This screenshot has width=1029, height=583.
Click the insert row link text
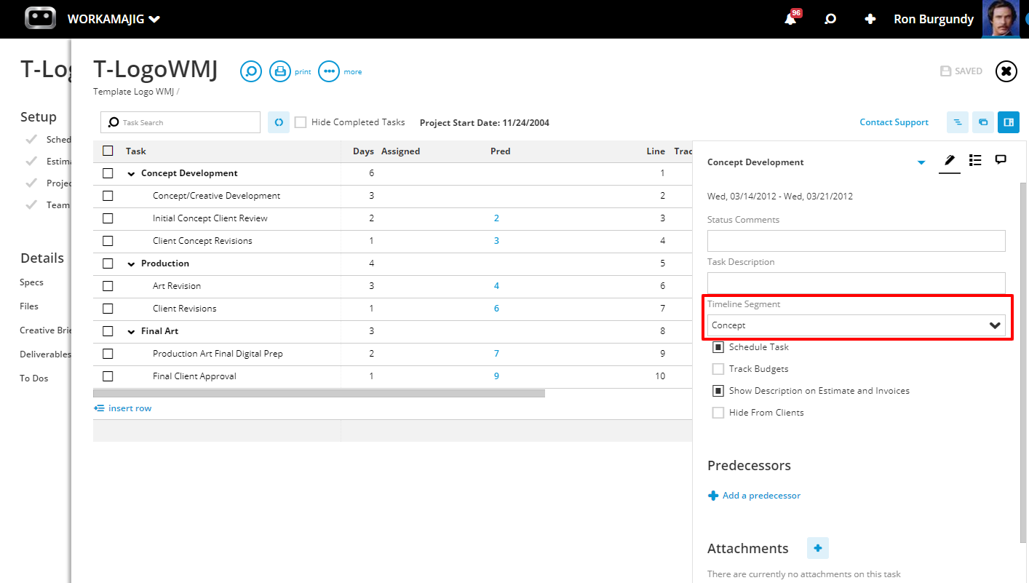pos(130,408)
